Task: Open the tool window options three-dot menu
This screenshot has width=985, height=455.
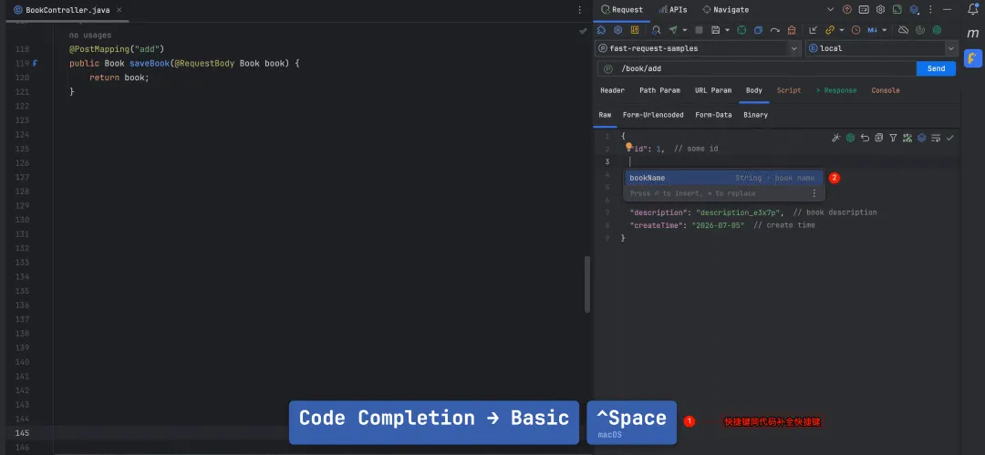Action: pos(930,9)
